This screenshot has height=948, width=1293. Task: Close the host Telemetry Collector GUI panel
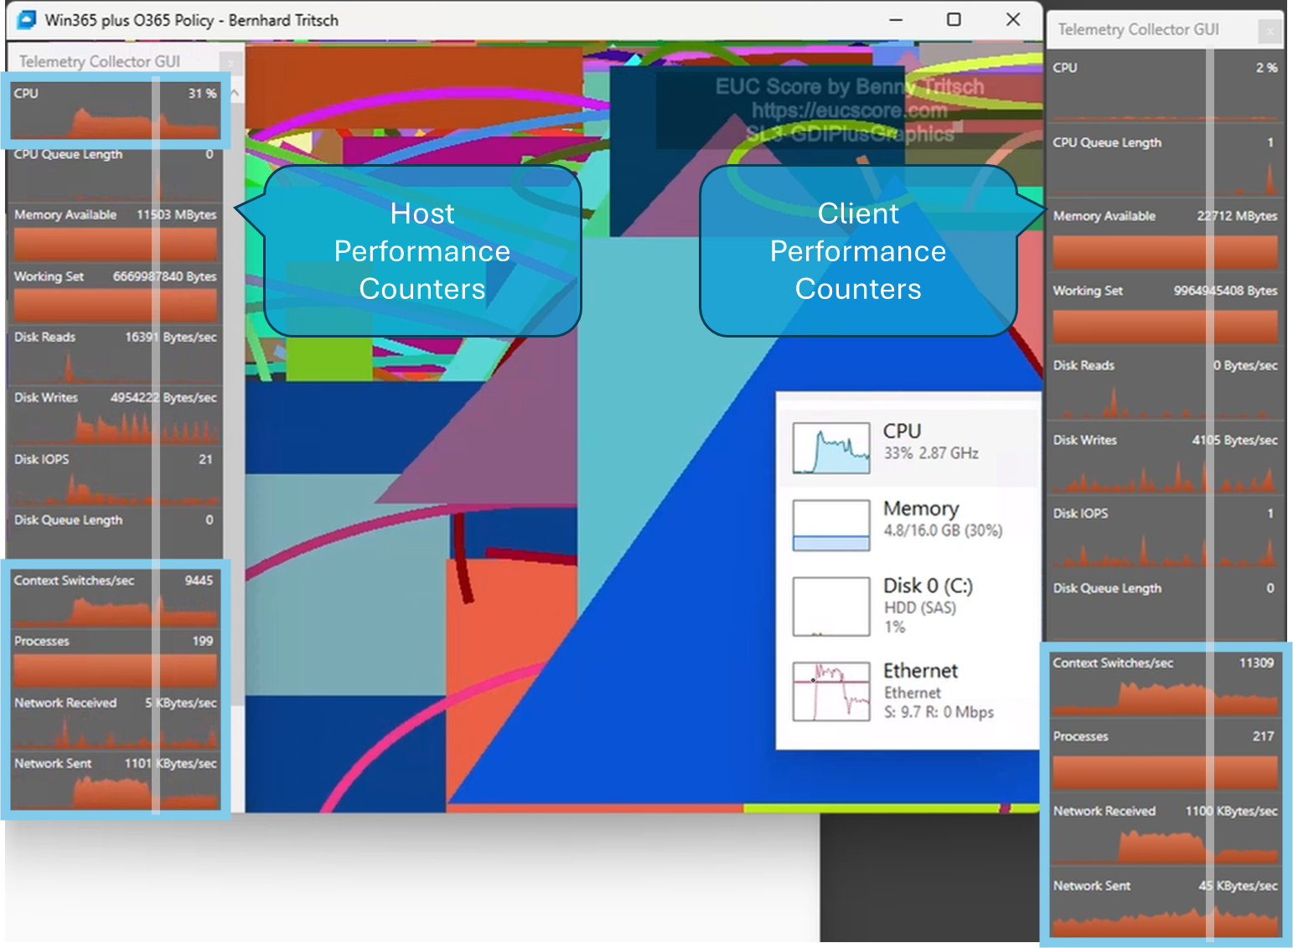pyautogui.click(x=230, y=61)
